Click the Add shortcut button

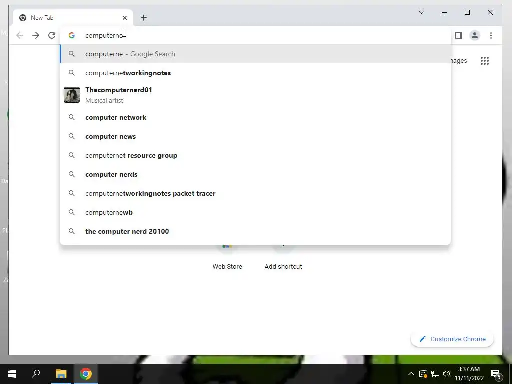[x=283, y=258]
